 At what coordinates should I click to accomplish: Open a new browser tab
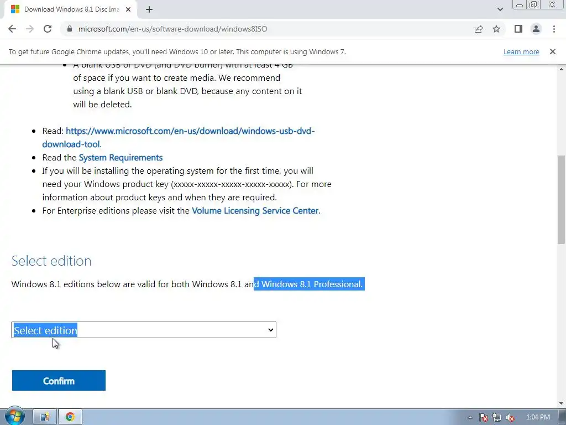click(x=149, y=9)
